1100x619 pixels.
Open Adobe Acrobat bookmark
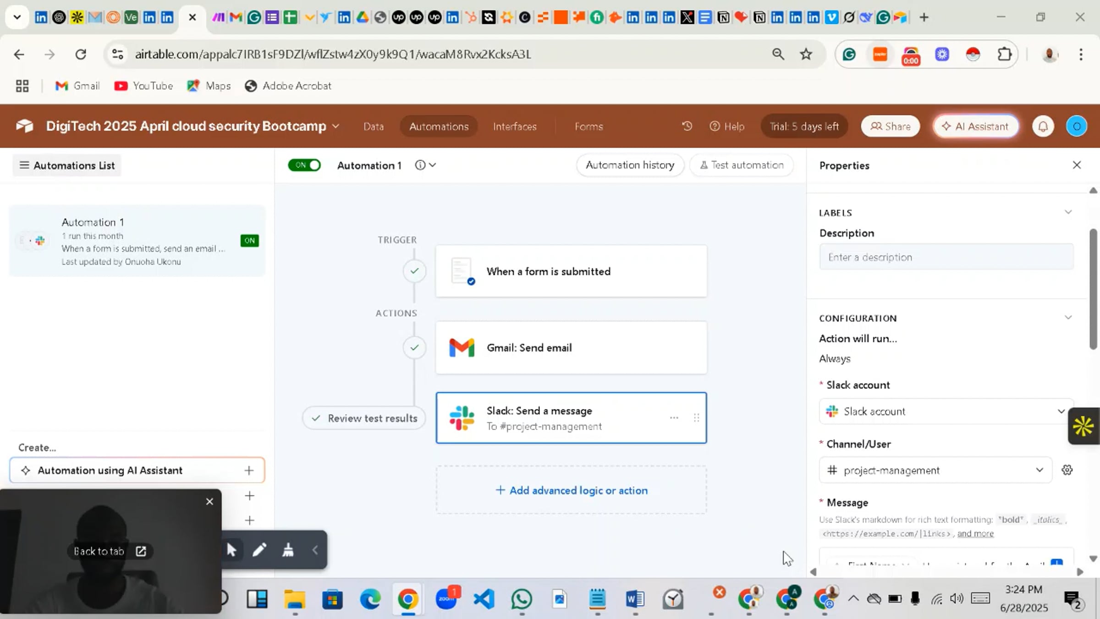click(x=288, y=86)
